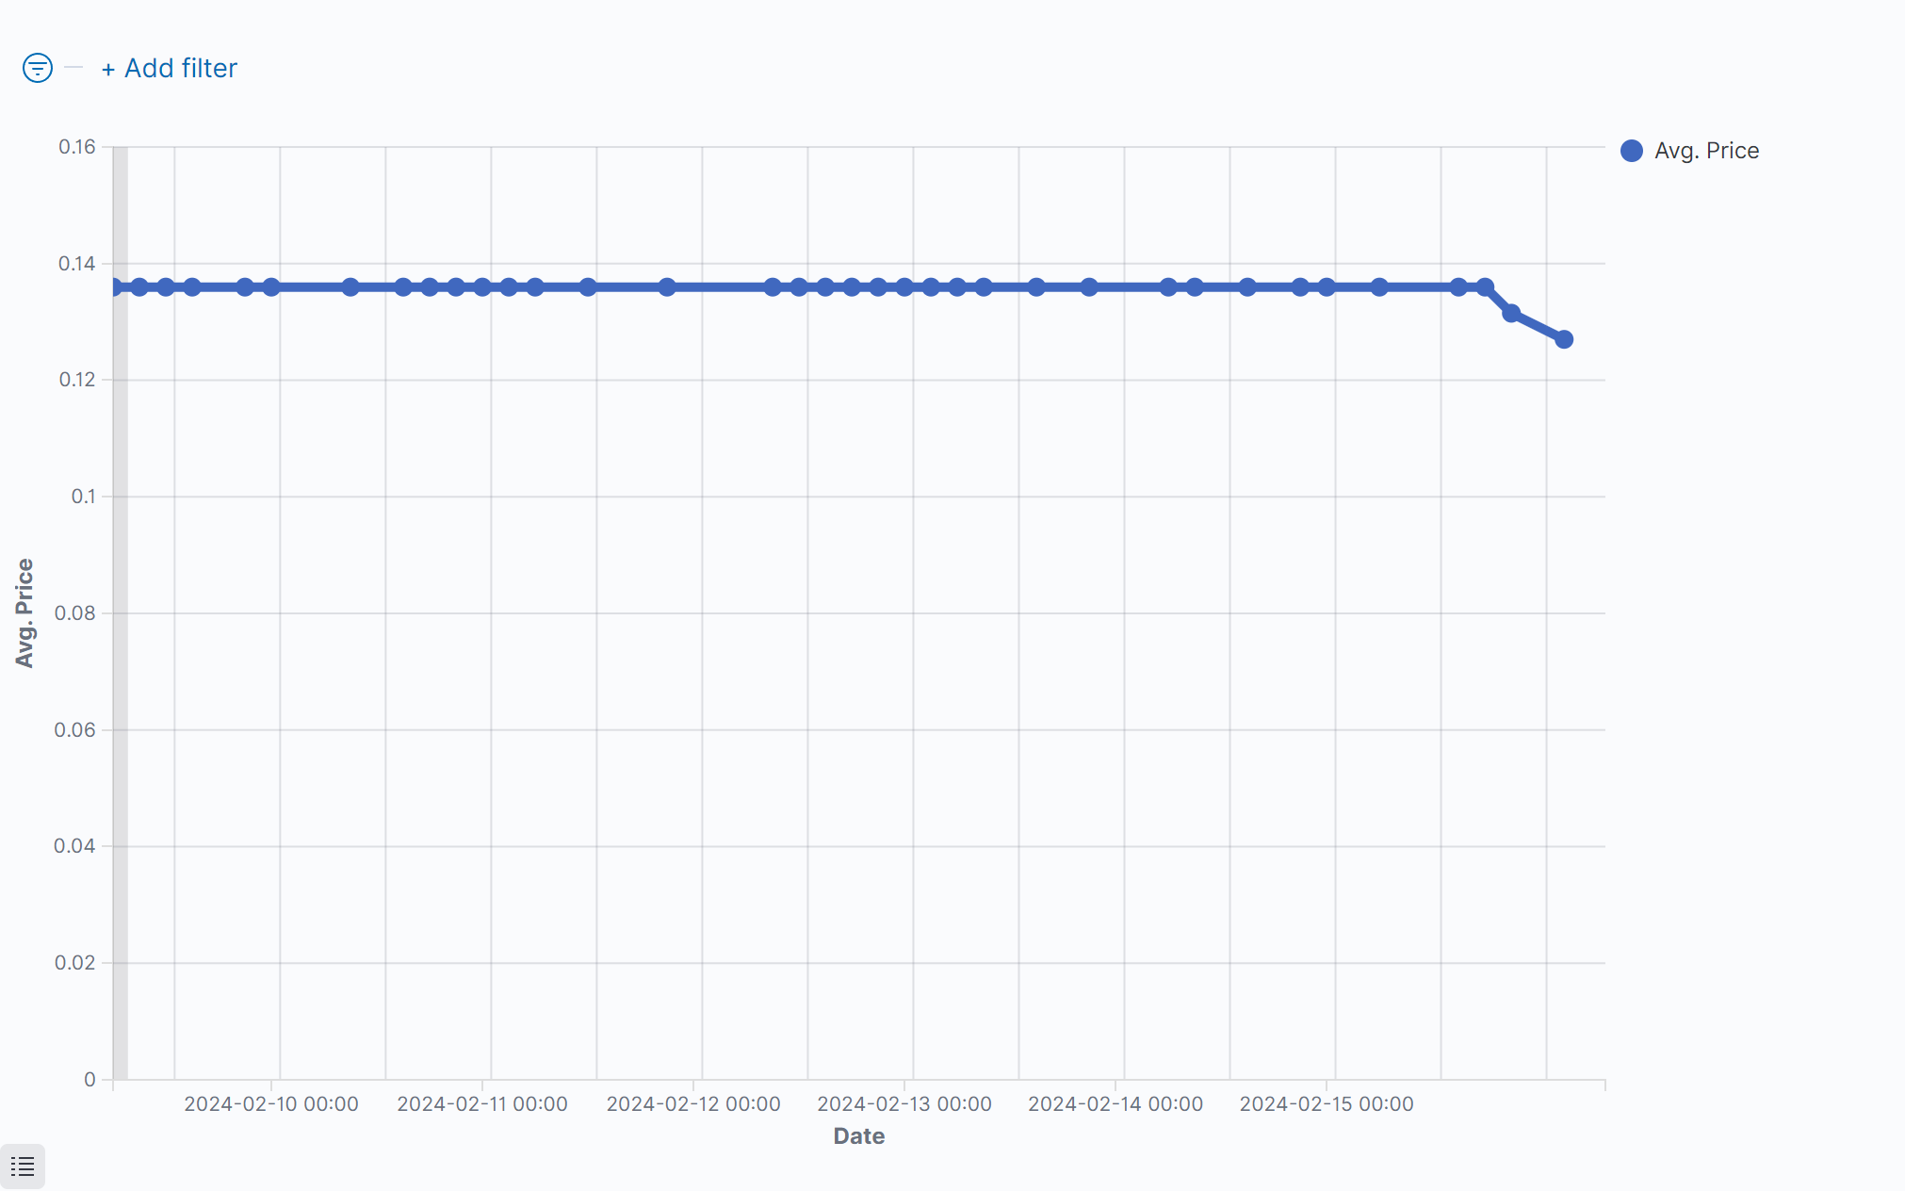
Task: Click the first data point at left edge
Action: (x=114, y=286)
